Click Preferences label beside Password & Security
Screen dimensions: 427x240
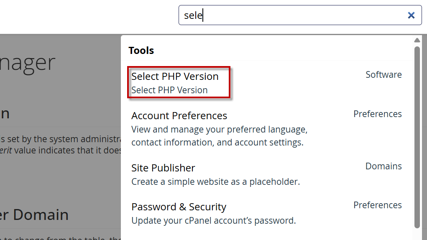(377, 205)
